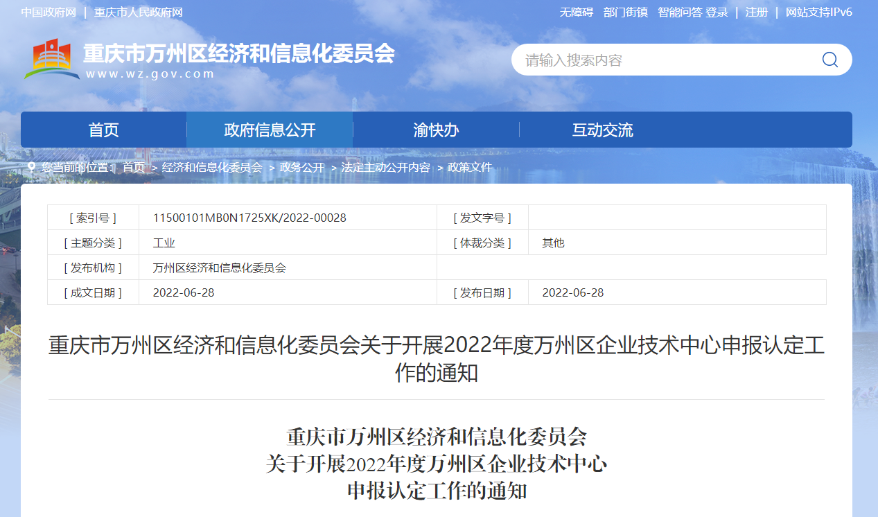Click the 政策文件 breadcrumb link
The height and width of the screenshot is (517, 878).
(x=470, y=167)
